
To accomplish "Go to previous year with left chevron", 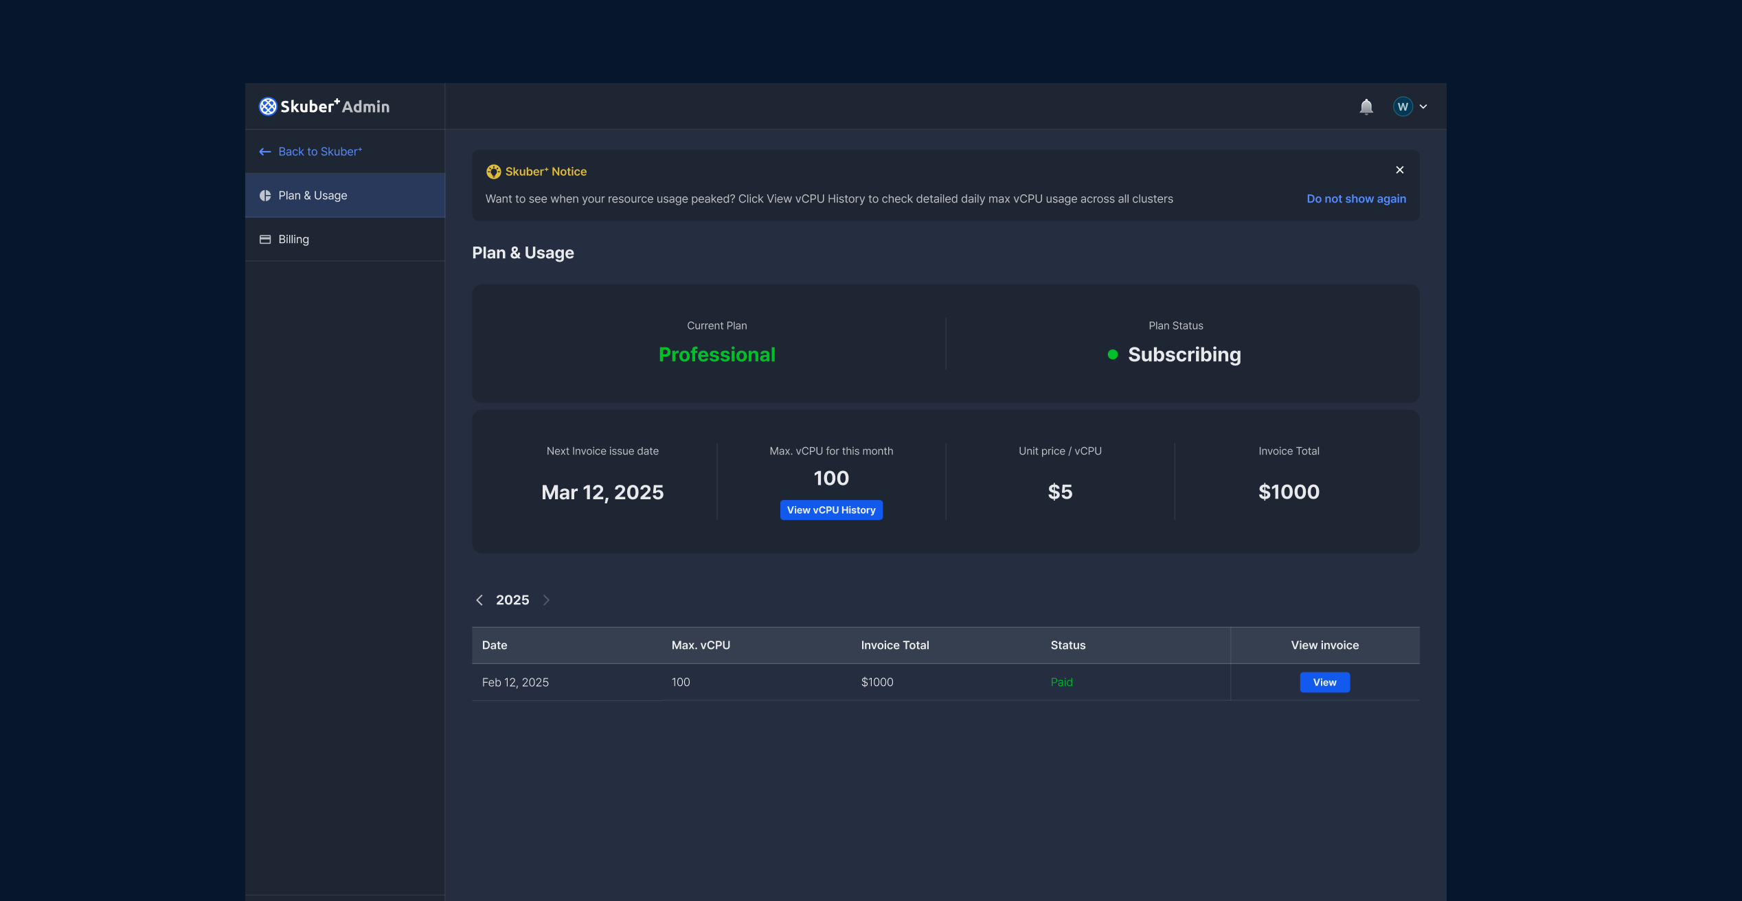I will pyautogui.click(x=479, y=600).
